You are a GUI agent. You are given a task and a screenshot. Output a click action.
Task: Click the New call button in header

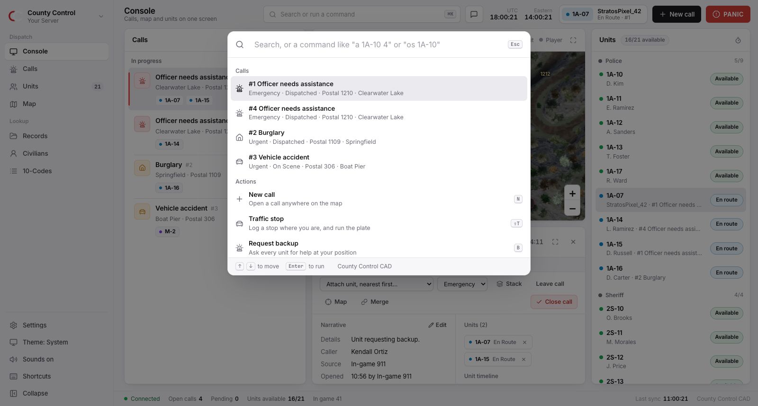pyautogui.click(x=677, y=14)
